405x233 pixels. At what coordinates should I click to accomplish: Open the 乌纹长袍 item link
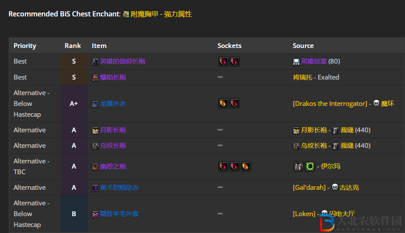[x=113, y=145]
